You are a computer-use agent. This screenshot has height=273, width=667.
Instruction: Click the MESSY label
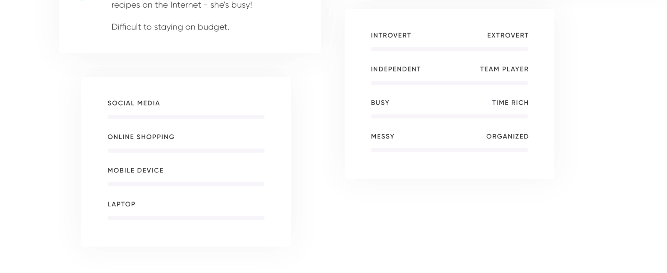point(382,136)
